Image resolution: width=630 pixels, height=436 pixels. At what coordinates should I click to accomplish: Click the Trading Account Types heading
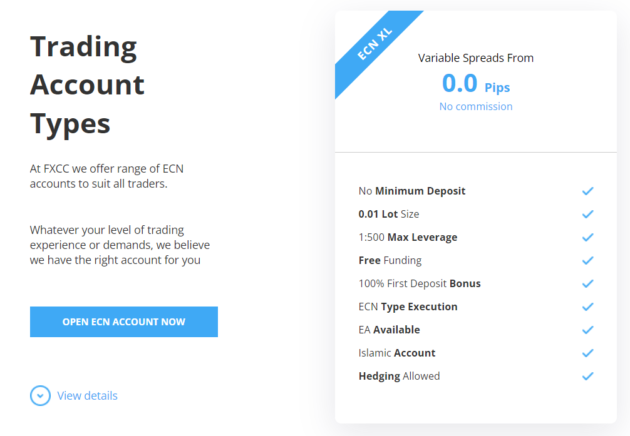pos(87,84)
